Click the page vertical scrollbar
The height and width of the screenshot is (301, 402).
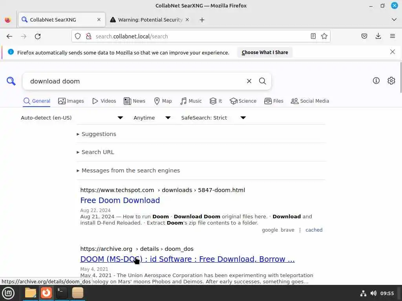coord(400,78)
